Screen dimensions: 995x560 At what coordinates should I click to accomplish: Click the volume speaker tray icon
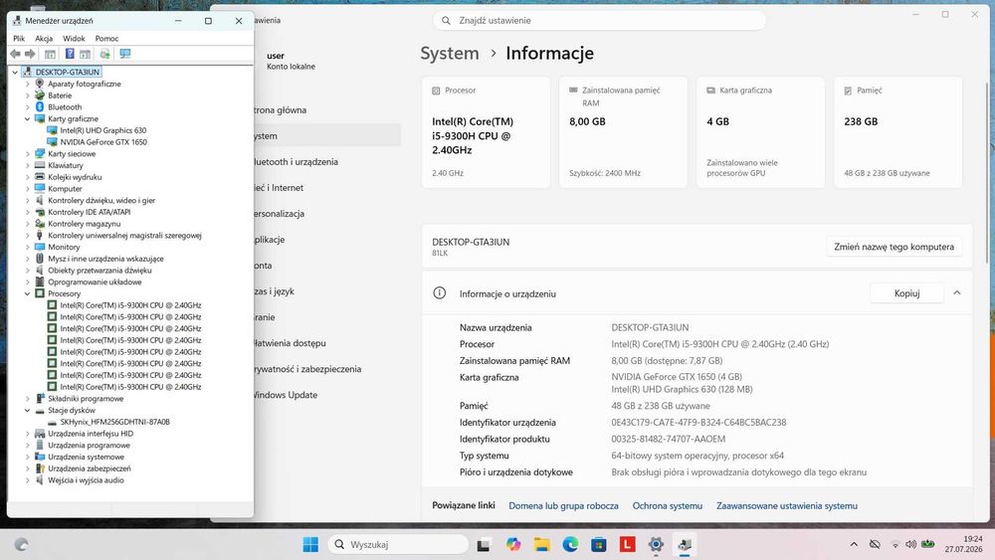(910, 544)
